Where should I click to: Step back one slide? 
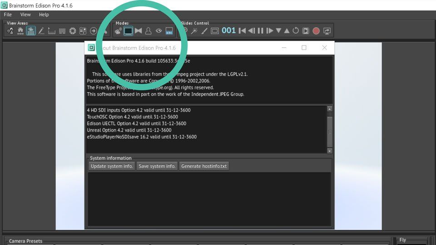point(251,31)
